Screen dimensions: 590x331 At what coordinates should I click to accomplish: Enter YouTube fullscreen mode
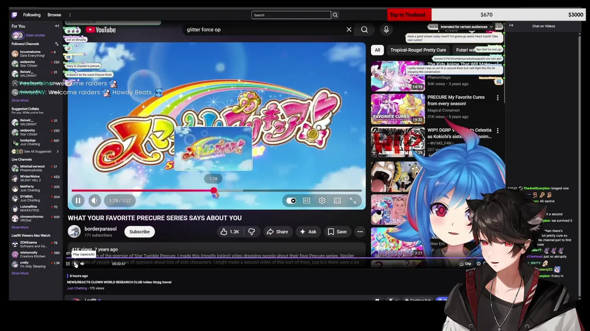click(353, 200)
